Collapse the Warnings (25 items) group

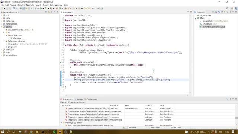pos(61,123)
